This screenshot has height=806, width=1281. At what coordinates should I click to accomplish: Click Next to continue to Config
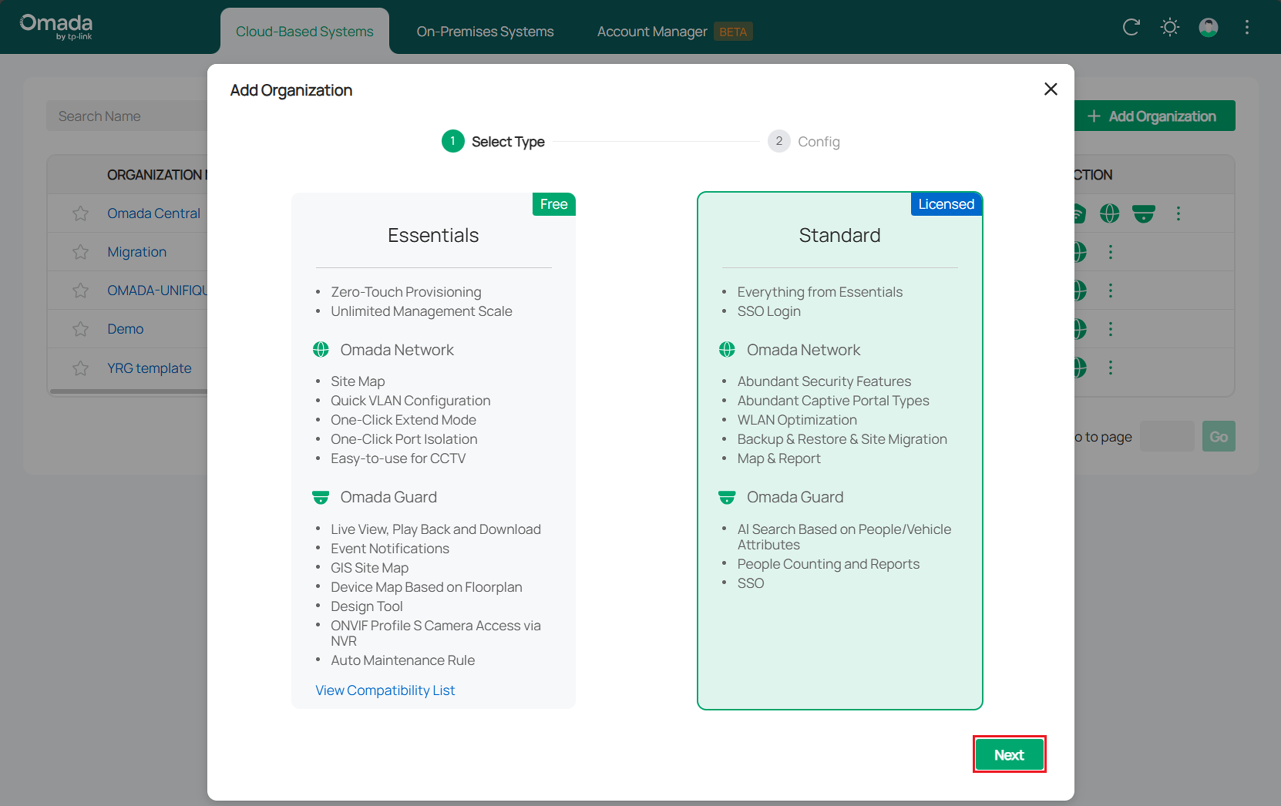coord(1009,754)
